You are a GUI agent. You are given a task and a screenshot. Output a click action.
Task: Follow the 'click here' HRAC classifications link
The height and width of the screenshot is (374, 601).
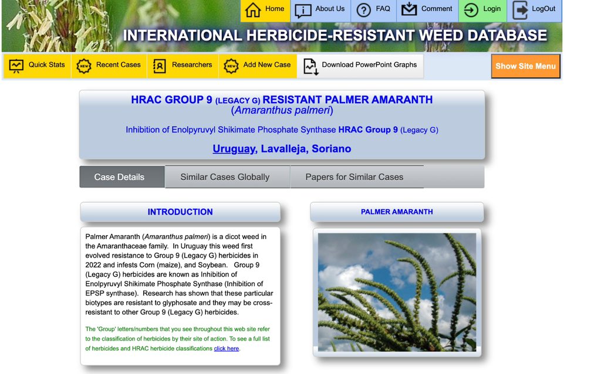[226, 348]
